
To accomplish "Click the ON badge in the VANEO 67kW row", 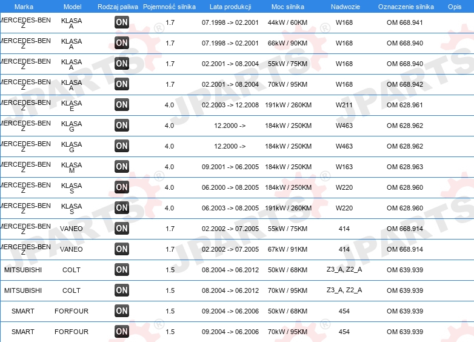I will (x=122, y=249).
